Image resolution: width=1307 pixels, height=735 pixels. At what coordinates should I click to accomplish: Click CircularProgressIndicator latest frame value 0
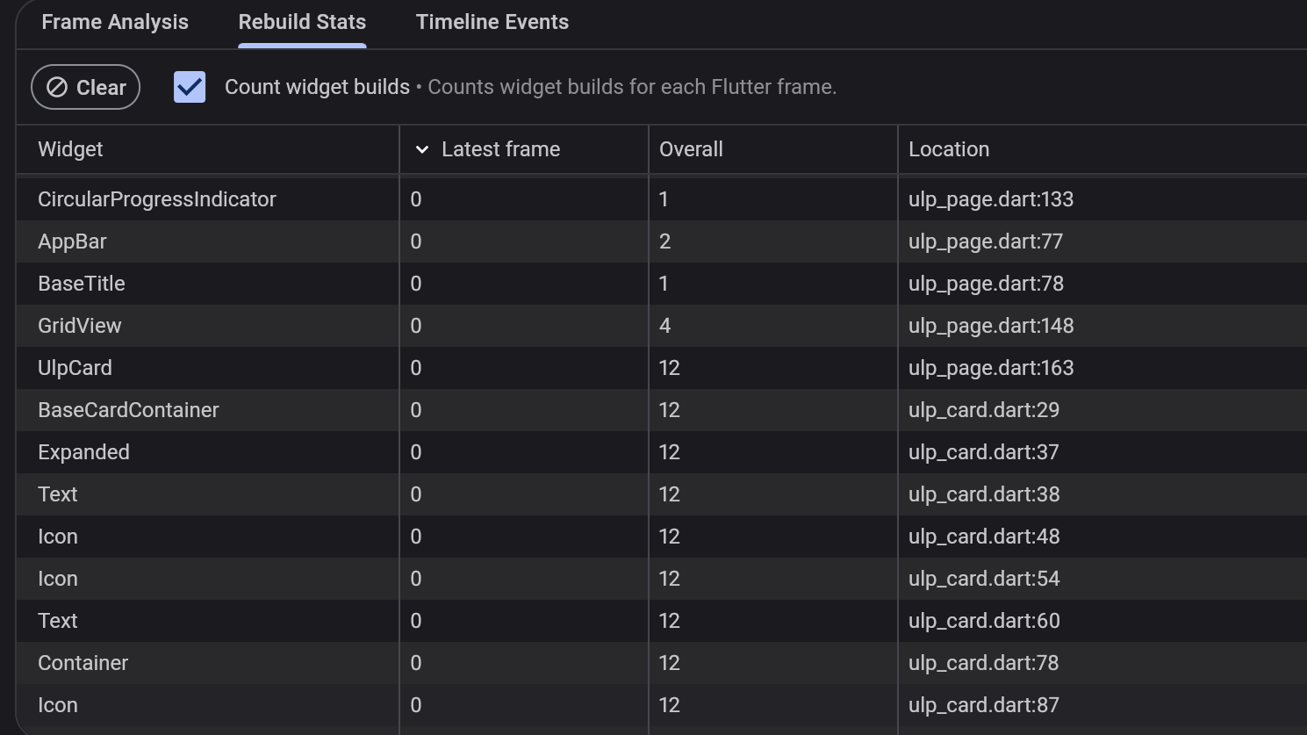coord(416,199)
